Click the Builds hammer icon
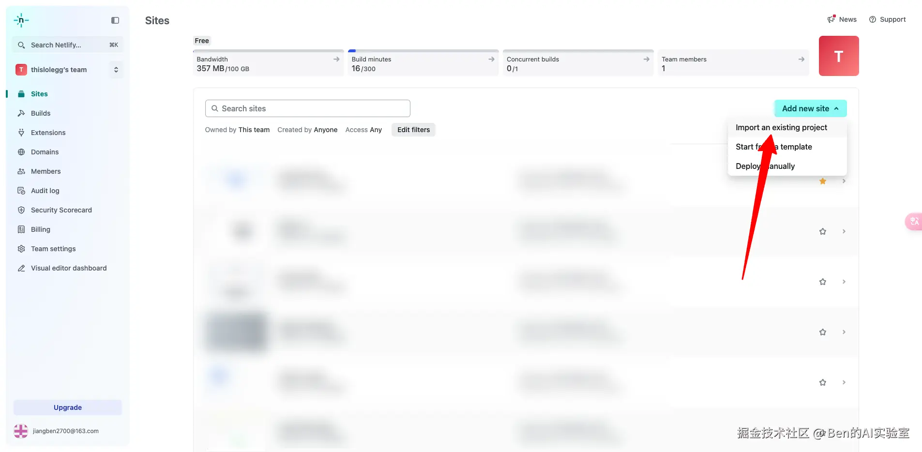The width and height of the screenshot is (922, 452). tap(21, 113)
